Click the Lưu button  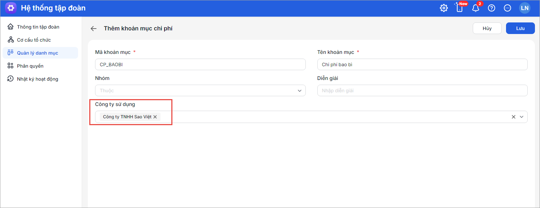point(520,28)
